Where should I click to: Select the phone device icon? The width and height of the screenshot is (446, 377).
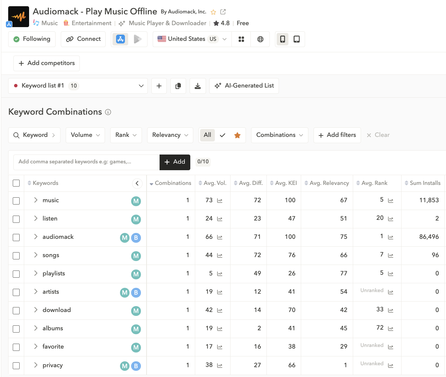click(x=283, y=39)
